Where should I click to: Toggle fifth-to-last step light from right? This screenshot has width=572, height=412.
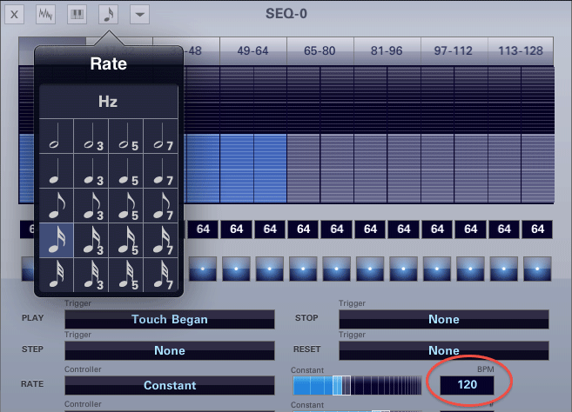[403, 269]
